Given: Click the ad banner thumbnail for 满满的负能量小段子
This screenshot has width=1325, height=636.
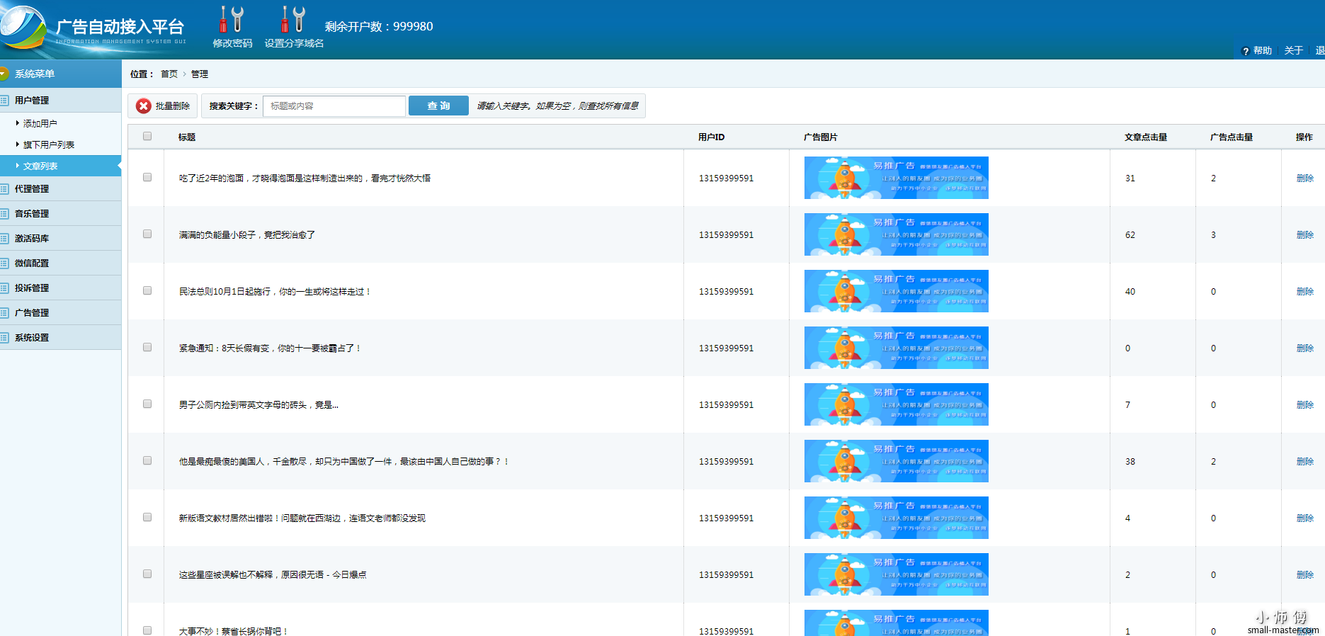Looking at the screenshot, I should (x=897, y=234).
